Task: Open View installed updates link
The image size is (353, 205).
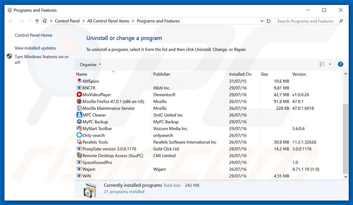Action: [x=35, y=48]
